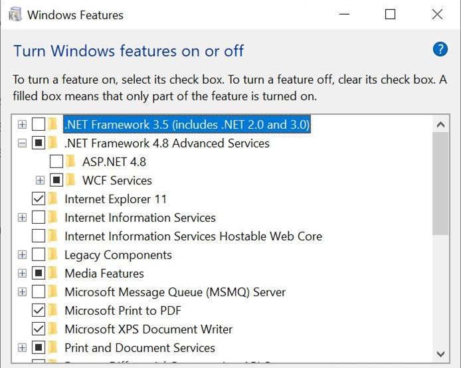Disable the Microsoft XPS Document Writer checkbox
This screenshot has width=461, height=368.
click(39, 329)
